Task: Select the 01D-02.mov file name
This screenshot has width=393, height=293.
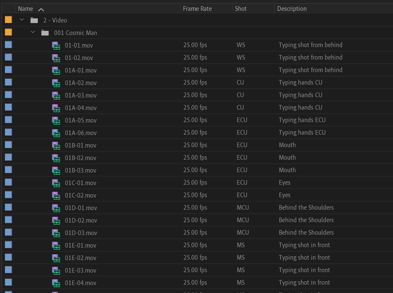Action: point(81,220)
